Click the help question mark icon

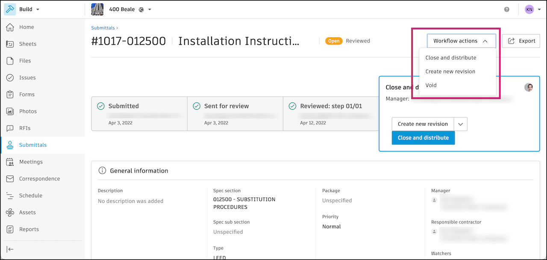coord(507,9)
